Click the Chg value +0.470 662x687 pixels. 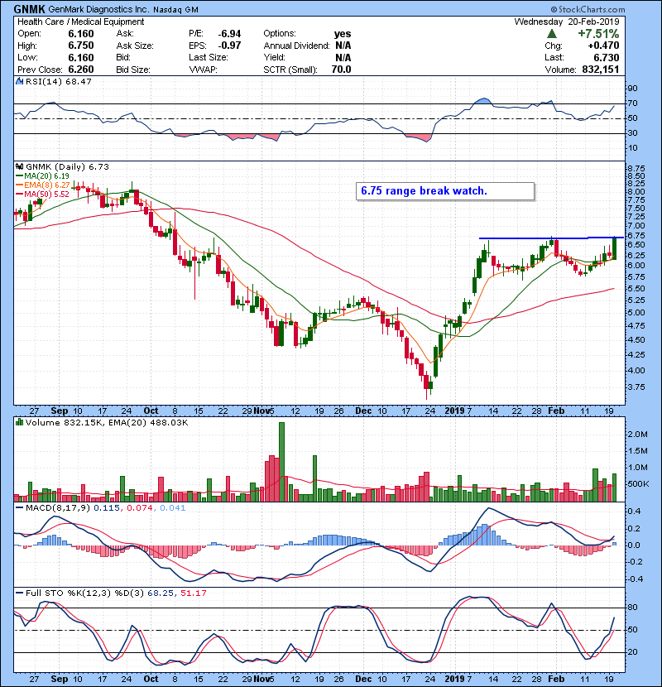pos(603,46)
